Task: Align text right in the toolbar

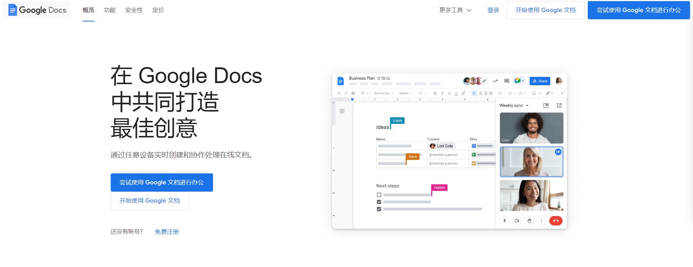Action: [x=485, y=93]
